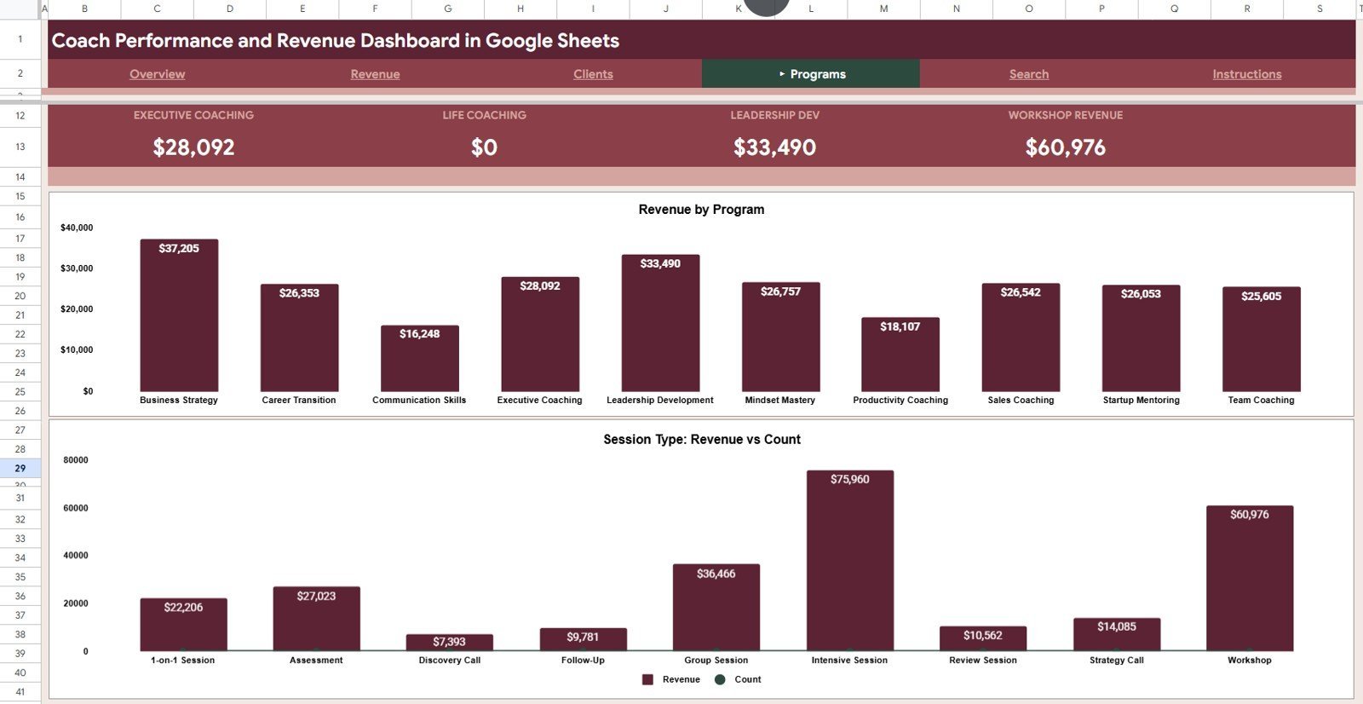This screenshot has height=704, width=1363.
Task: Select the Mindset Mastery bar
Action: click(780, 337)
